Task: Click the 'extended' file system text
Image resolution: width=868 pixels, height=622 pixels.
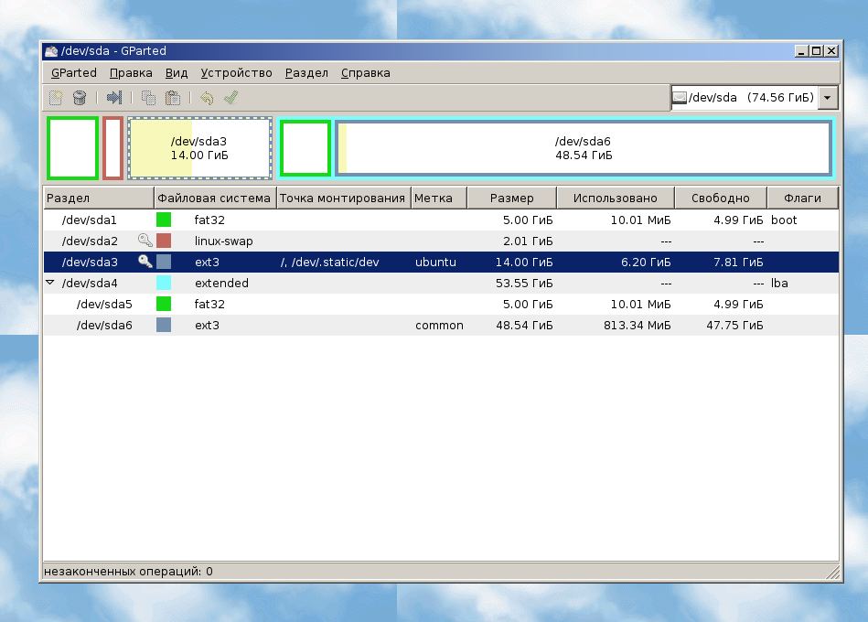Action: (x=221, y=283)
